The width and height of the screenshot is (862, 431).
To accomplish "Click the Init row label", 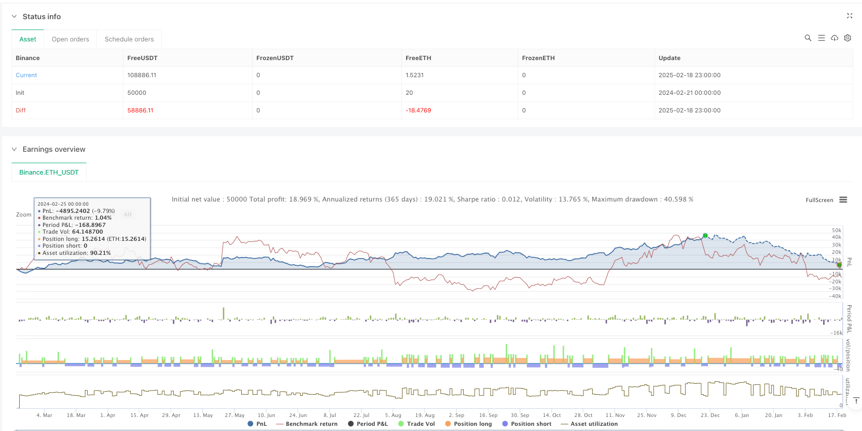I will point(20,93).
